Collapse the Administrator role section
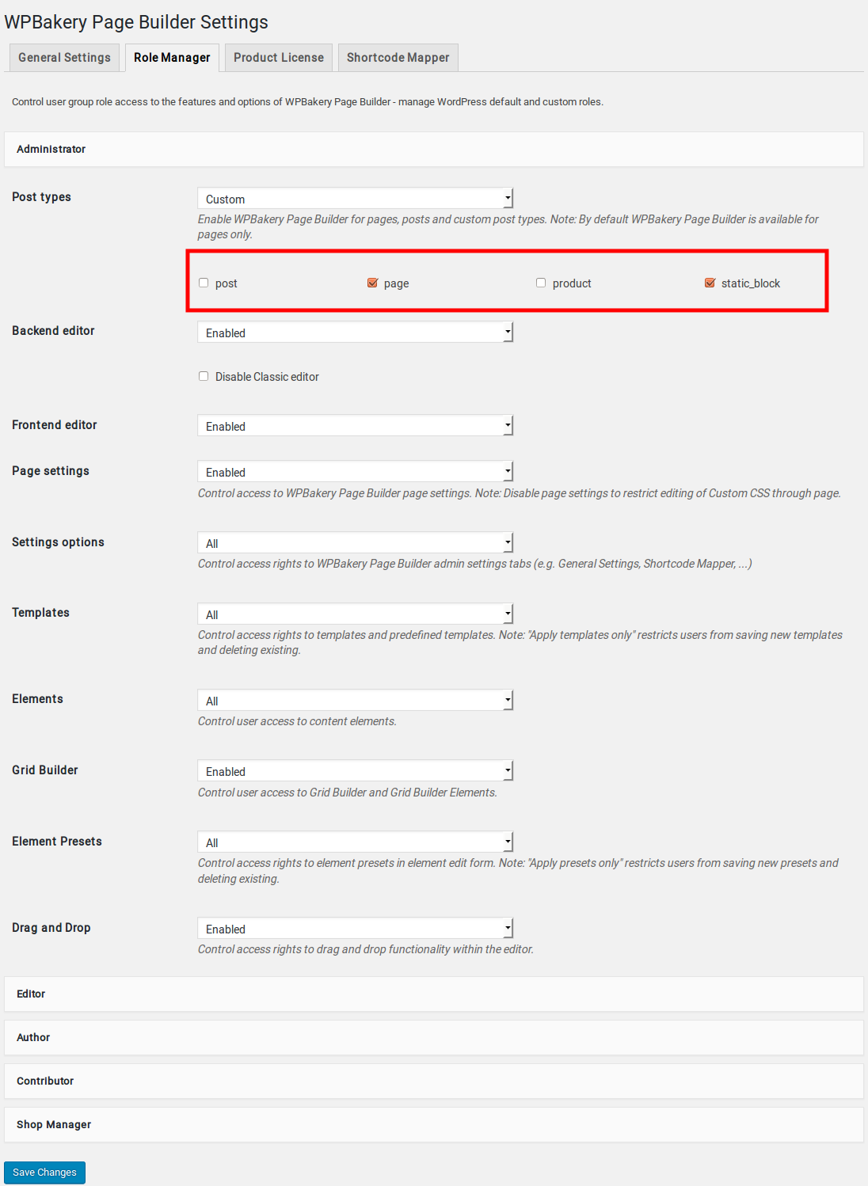868x1186 pixels. point(434,149)
